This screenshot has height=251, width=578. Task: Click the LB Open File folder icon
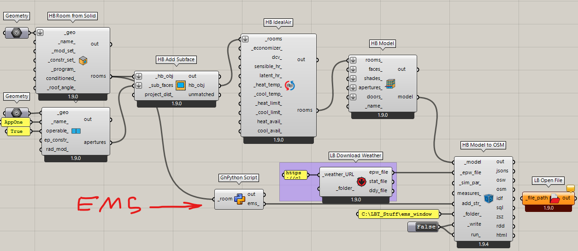point(555,198)
